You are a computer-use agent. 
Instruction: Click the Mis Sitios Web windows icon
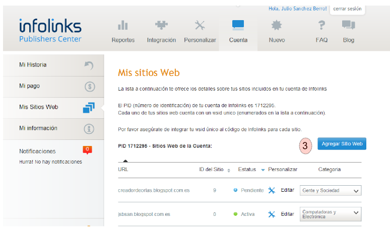[x=89, y=108]
